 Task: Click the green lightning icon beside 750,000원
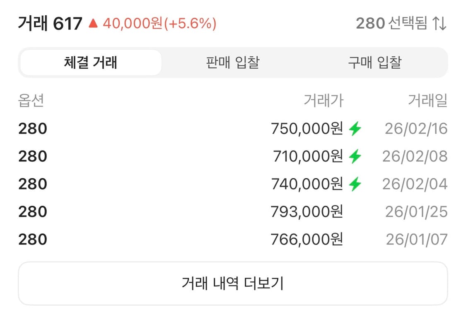(x=354, y=128)
